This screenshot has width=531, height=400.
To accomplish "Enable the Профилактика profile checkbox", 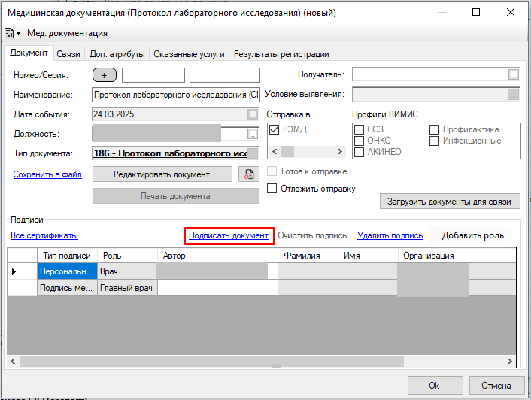I will (x=434, y=129).
